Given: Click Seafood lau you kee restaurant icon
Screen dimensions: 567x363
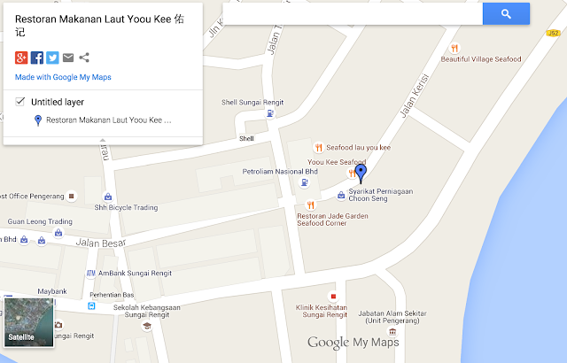Looking at the screenshot, I should pyautogui.click(x=318, y=147).
